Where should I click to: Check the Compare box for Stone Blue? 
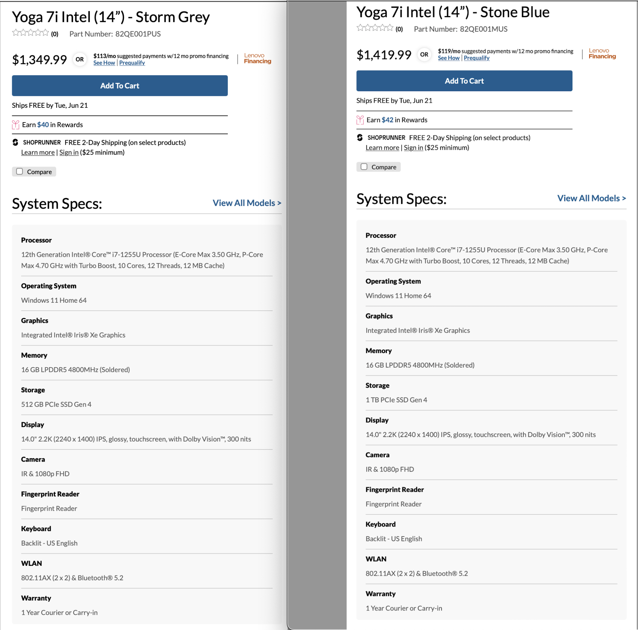click(364, 167)
